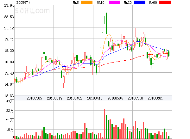
Task: Click the 21万 volume axis label
Action: click(x=10, y=120)
